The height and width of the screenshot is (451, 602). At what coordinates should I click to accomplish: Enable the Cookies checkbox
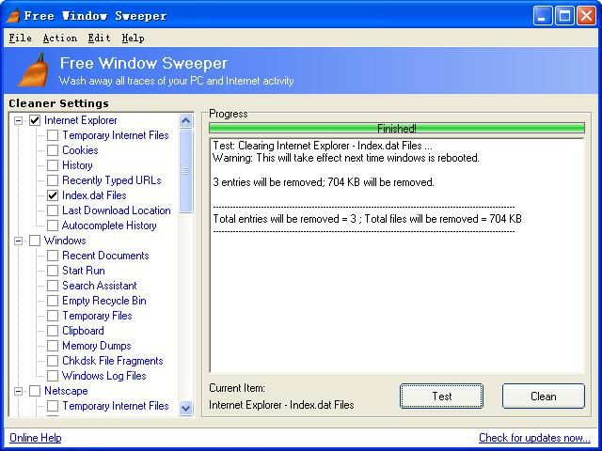[53, 150]
